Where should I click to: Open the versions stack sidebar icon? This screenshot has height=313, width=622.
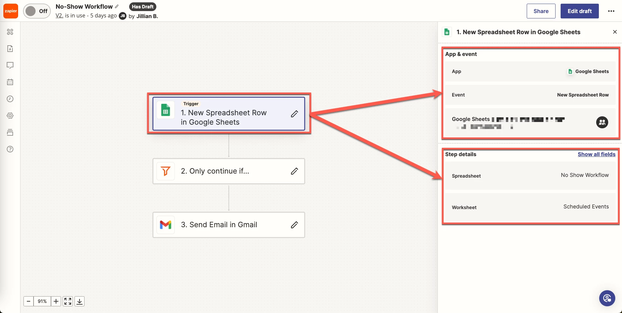(10, 132)
